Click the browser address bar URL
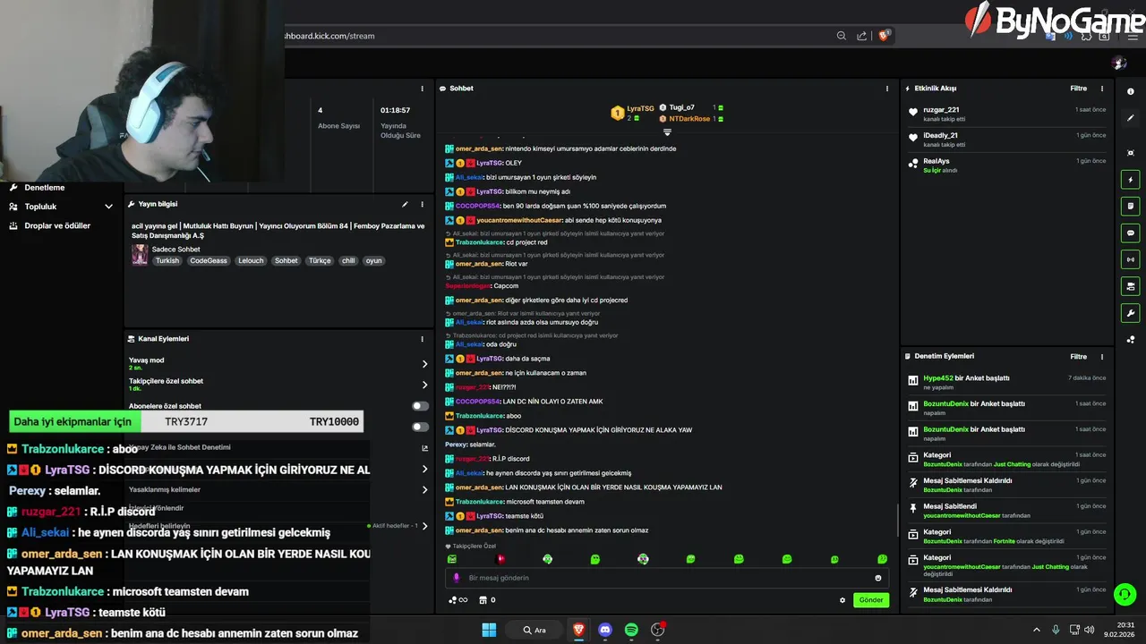Viewport: 1146px width, 644px height. coord(329,36)
